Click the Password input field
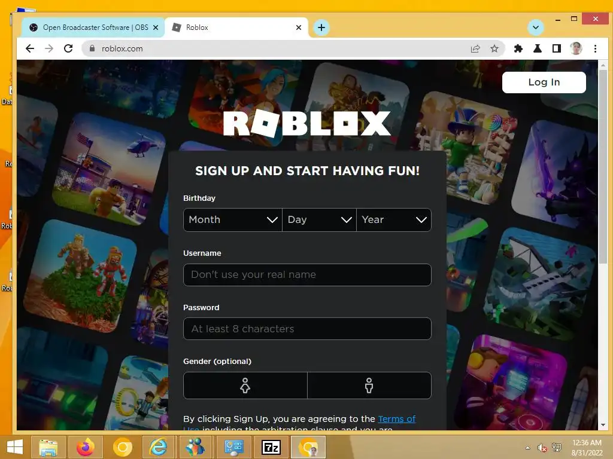Screen dimensions: 613x459 click(307, 329)
